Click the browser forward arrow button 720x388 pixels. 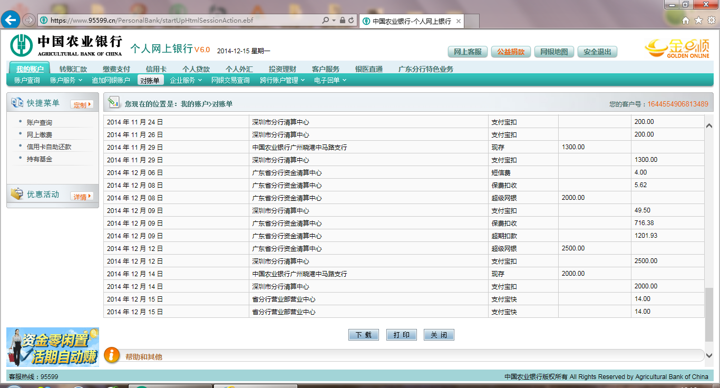click(x=29, y=20)
